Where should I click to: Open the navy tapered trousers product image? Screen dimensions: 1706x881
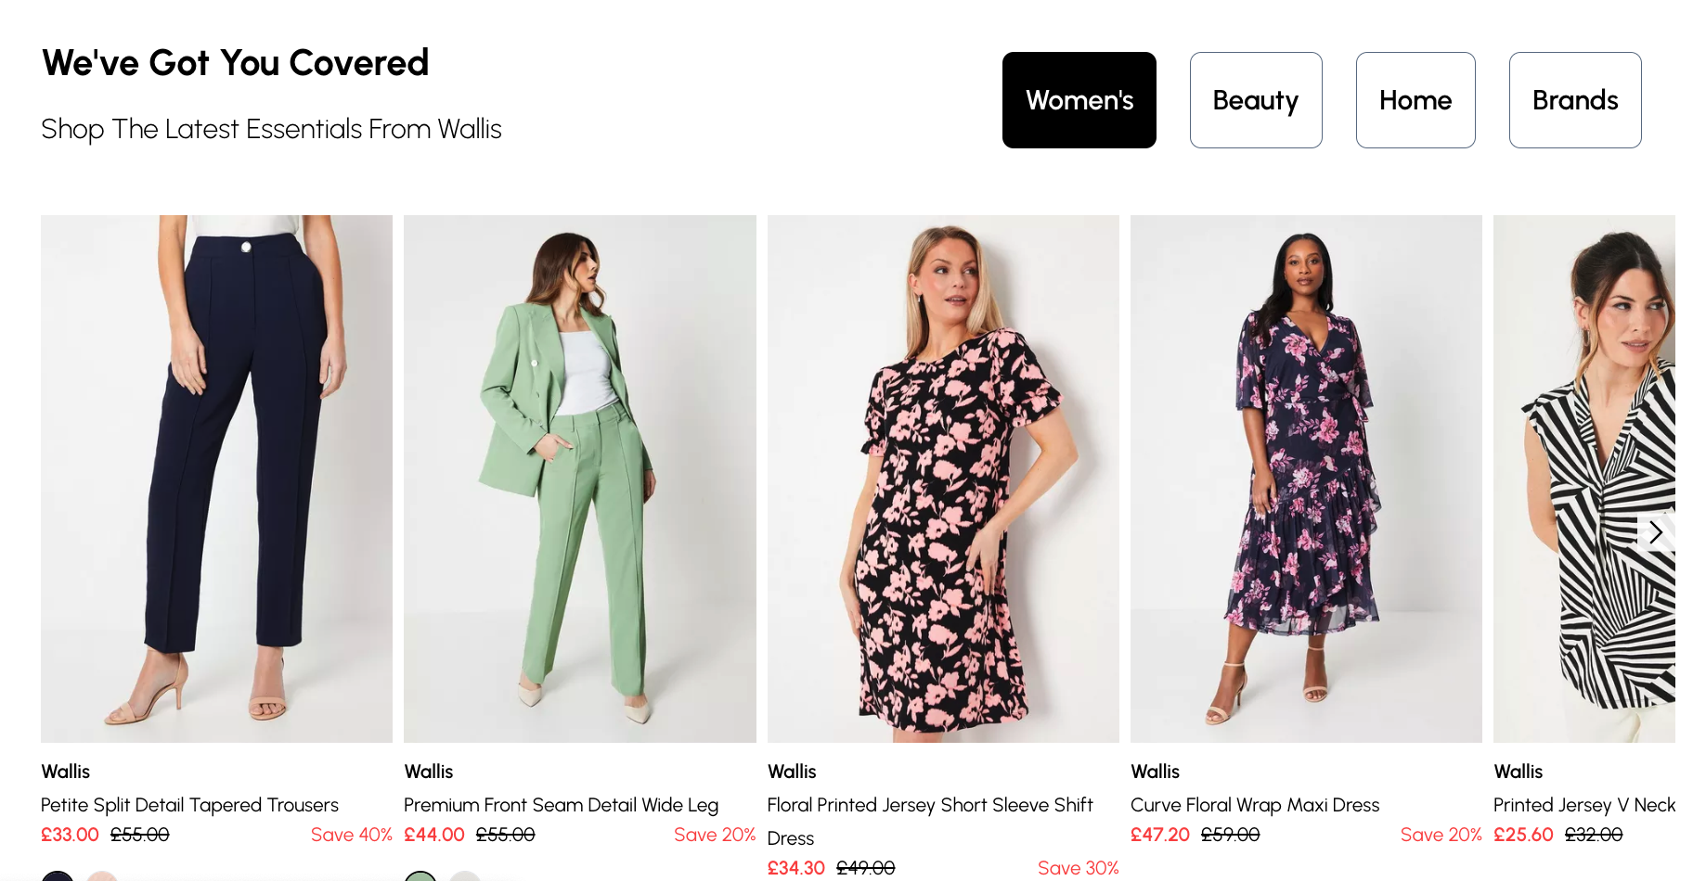point(216,479)
